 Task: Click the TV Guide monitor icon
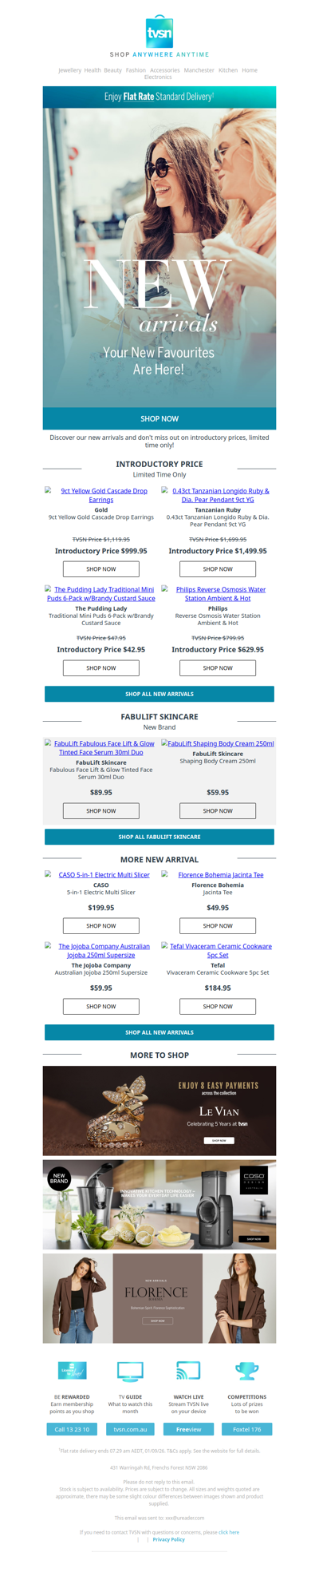pyautogui.click(x=130, y=1372)
